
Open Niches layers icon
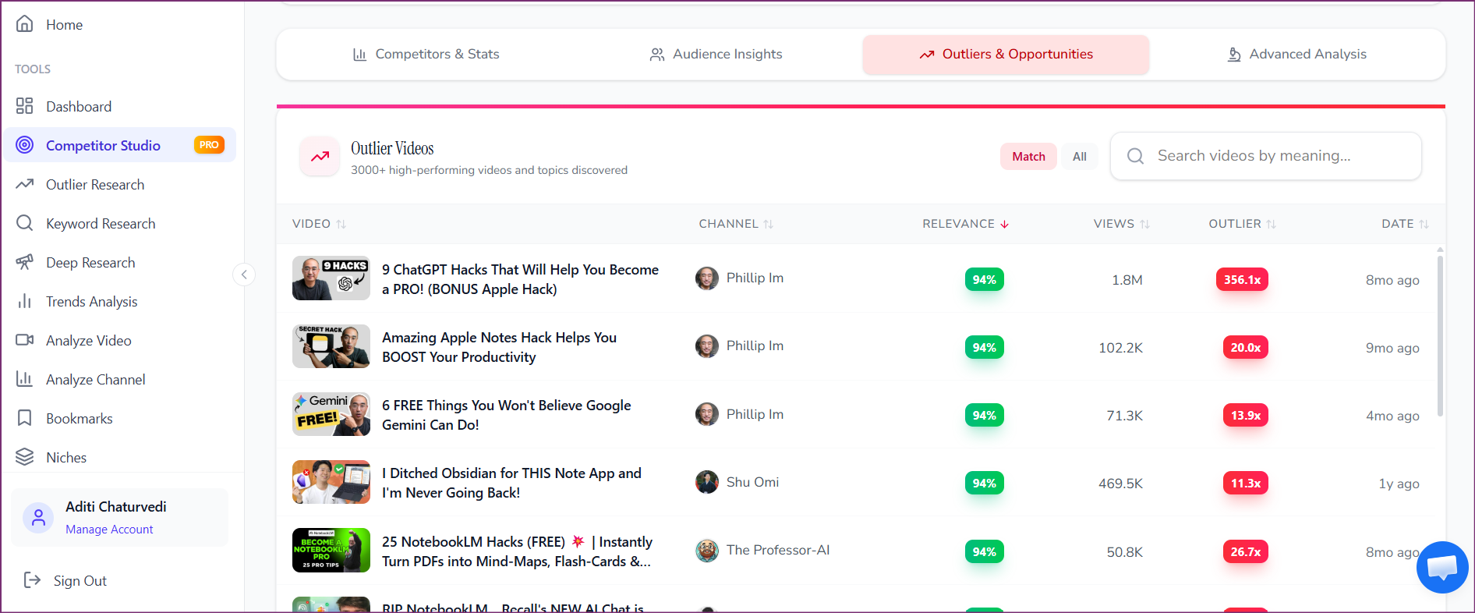pos(25,457)
